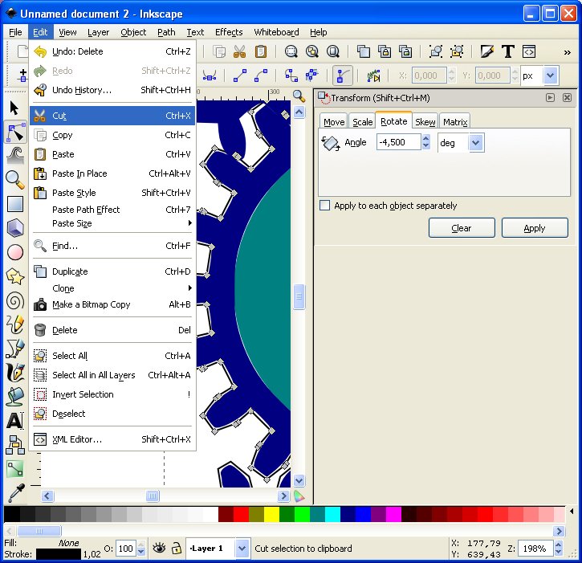
Task: Toggle current layer visibility eye icon
Action: [159, 549]
